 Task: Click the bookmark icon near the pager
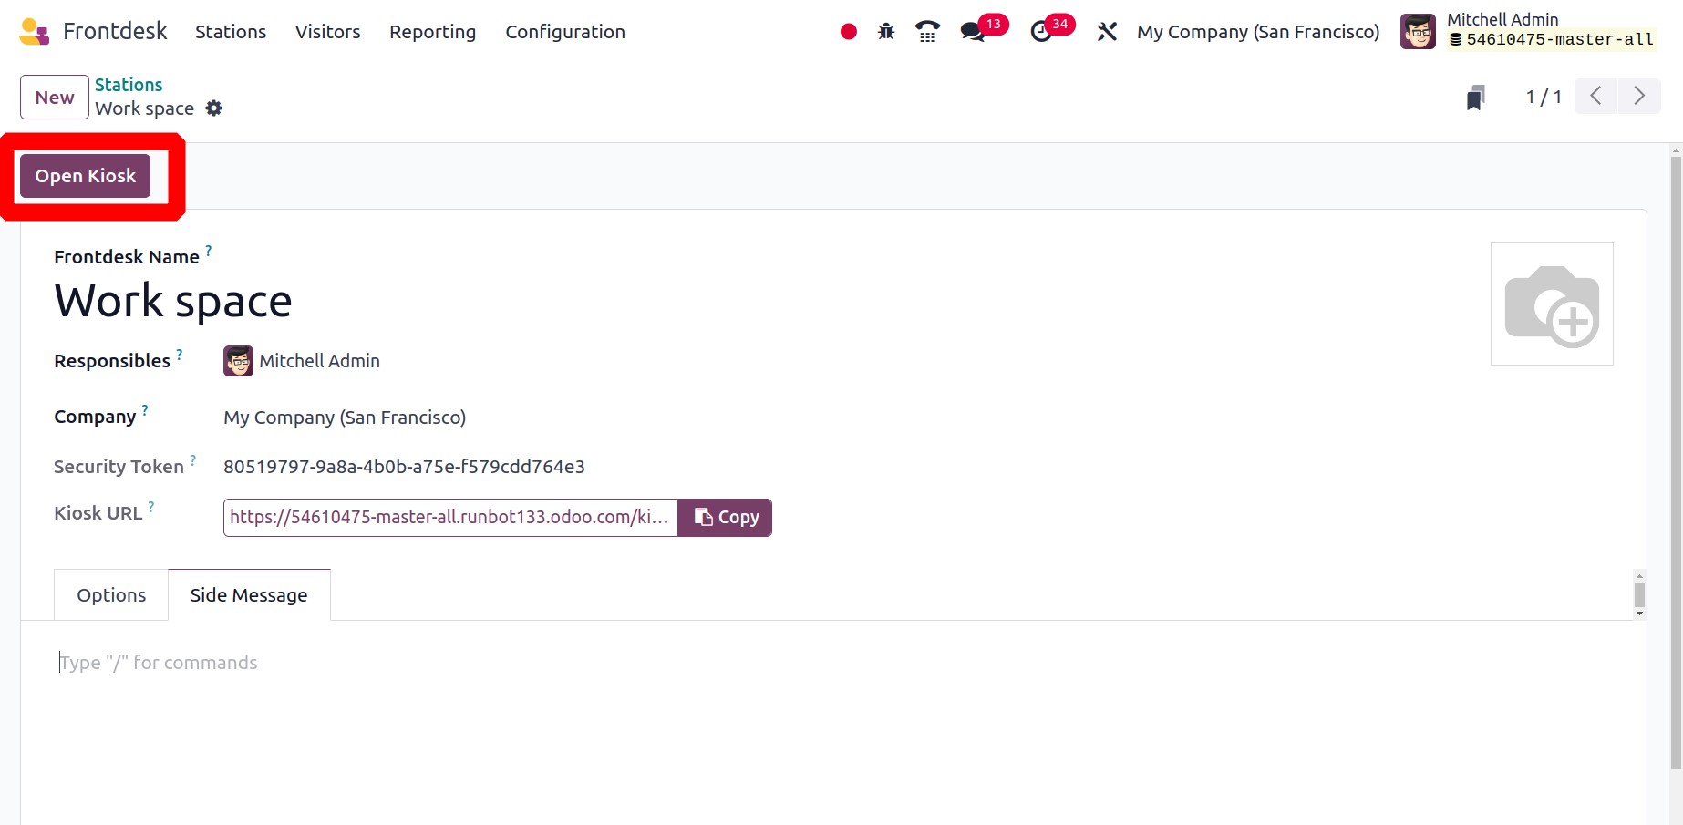[x=1475, y=97]
